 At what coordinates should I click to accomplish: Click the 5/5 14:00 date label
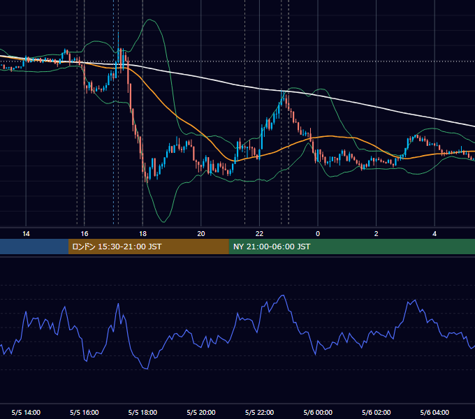pyautogui.click(x=26, y=412)
